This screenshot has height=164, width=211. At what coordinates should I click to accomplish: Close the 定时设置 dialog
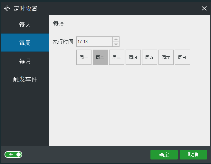coord(204,8)
